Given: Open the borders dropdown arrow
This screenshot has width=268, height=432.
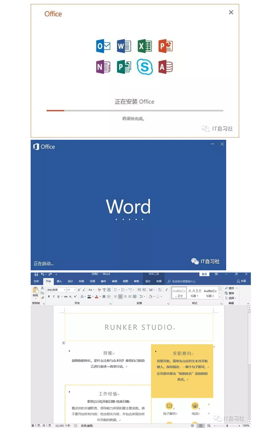Looking at the screenshot, I should click(x=161, y=297).
